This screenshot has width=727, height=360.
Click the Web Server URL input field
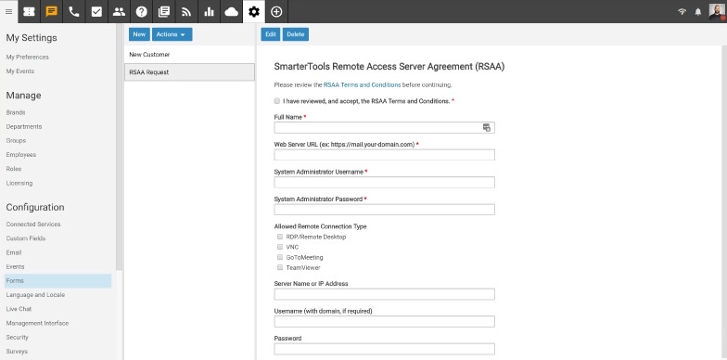click(x=384, y=155)
